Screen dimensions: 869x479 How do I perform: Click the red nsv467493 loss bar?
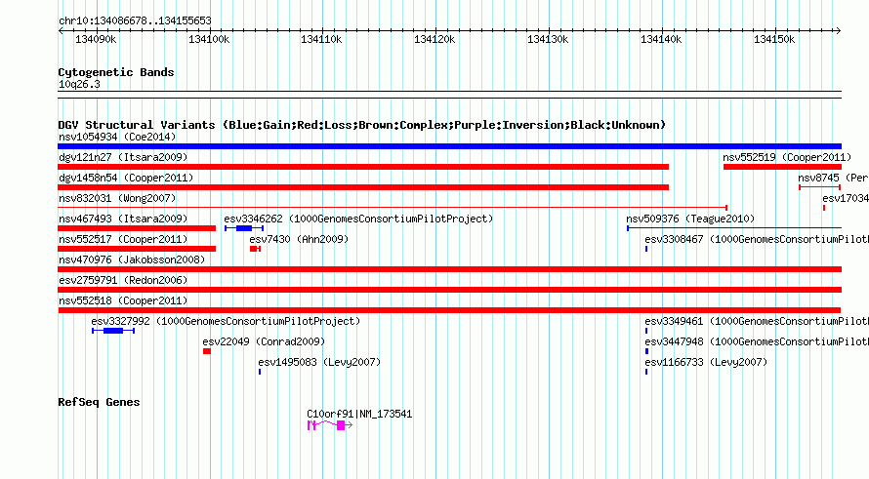point(137,228)
